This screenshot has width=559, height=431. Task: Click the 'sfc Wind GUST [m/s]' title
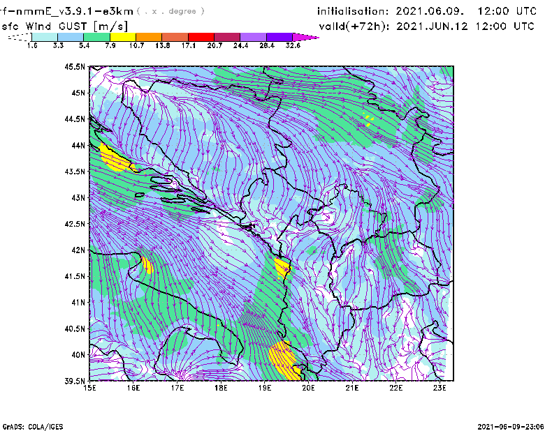click(x=64, y=27)
